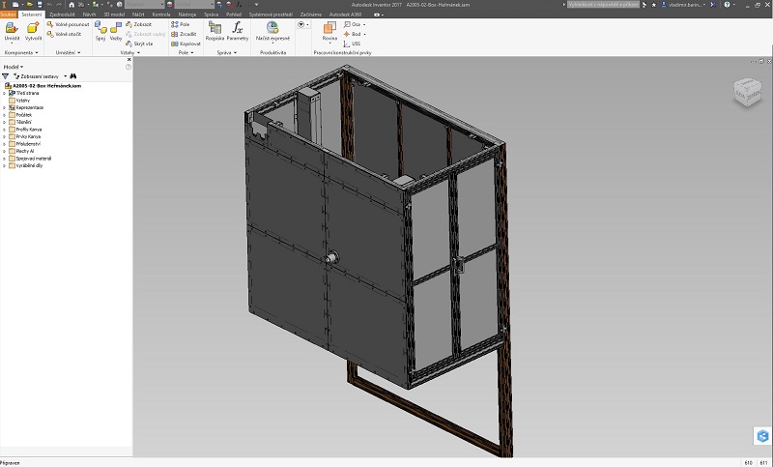Click the Volně otočit button
Image resolution: width=773 pixels, height=467 pixels.
tap(67, 34)
